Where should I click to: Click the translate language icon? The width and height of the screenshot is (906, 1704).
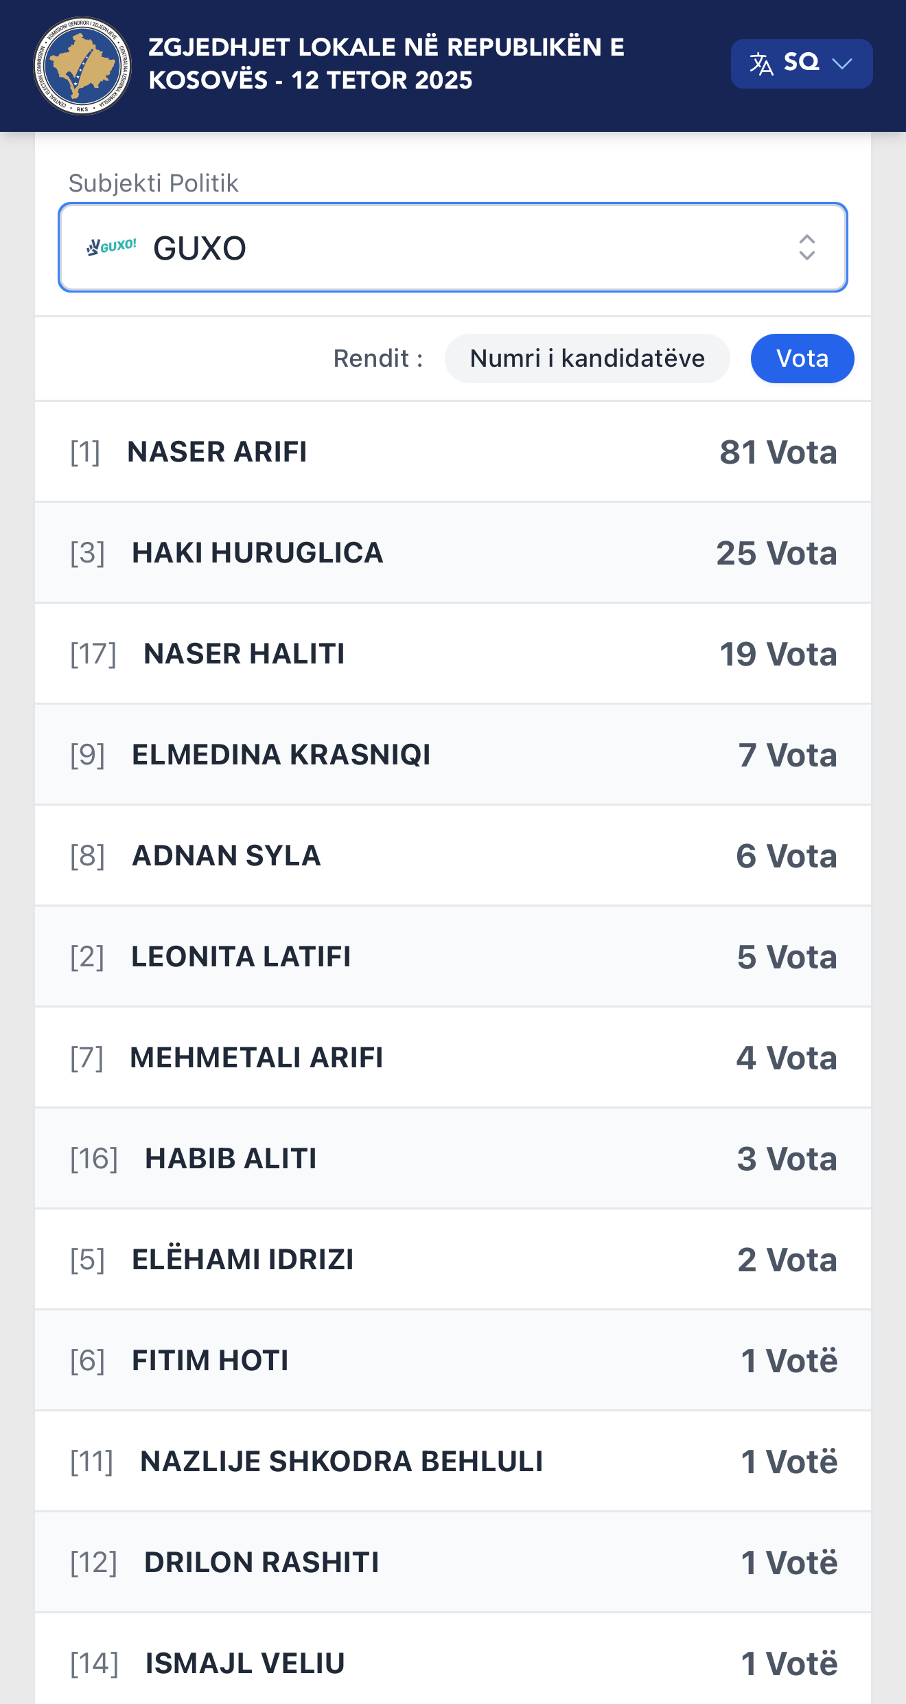pos(761,64)
